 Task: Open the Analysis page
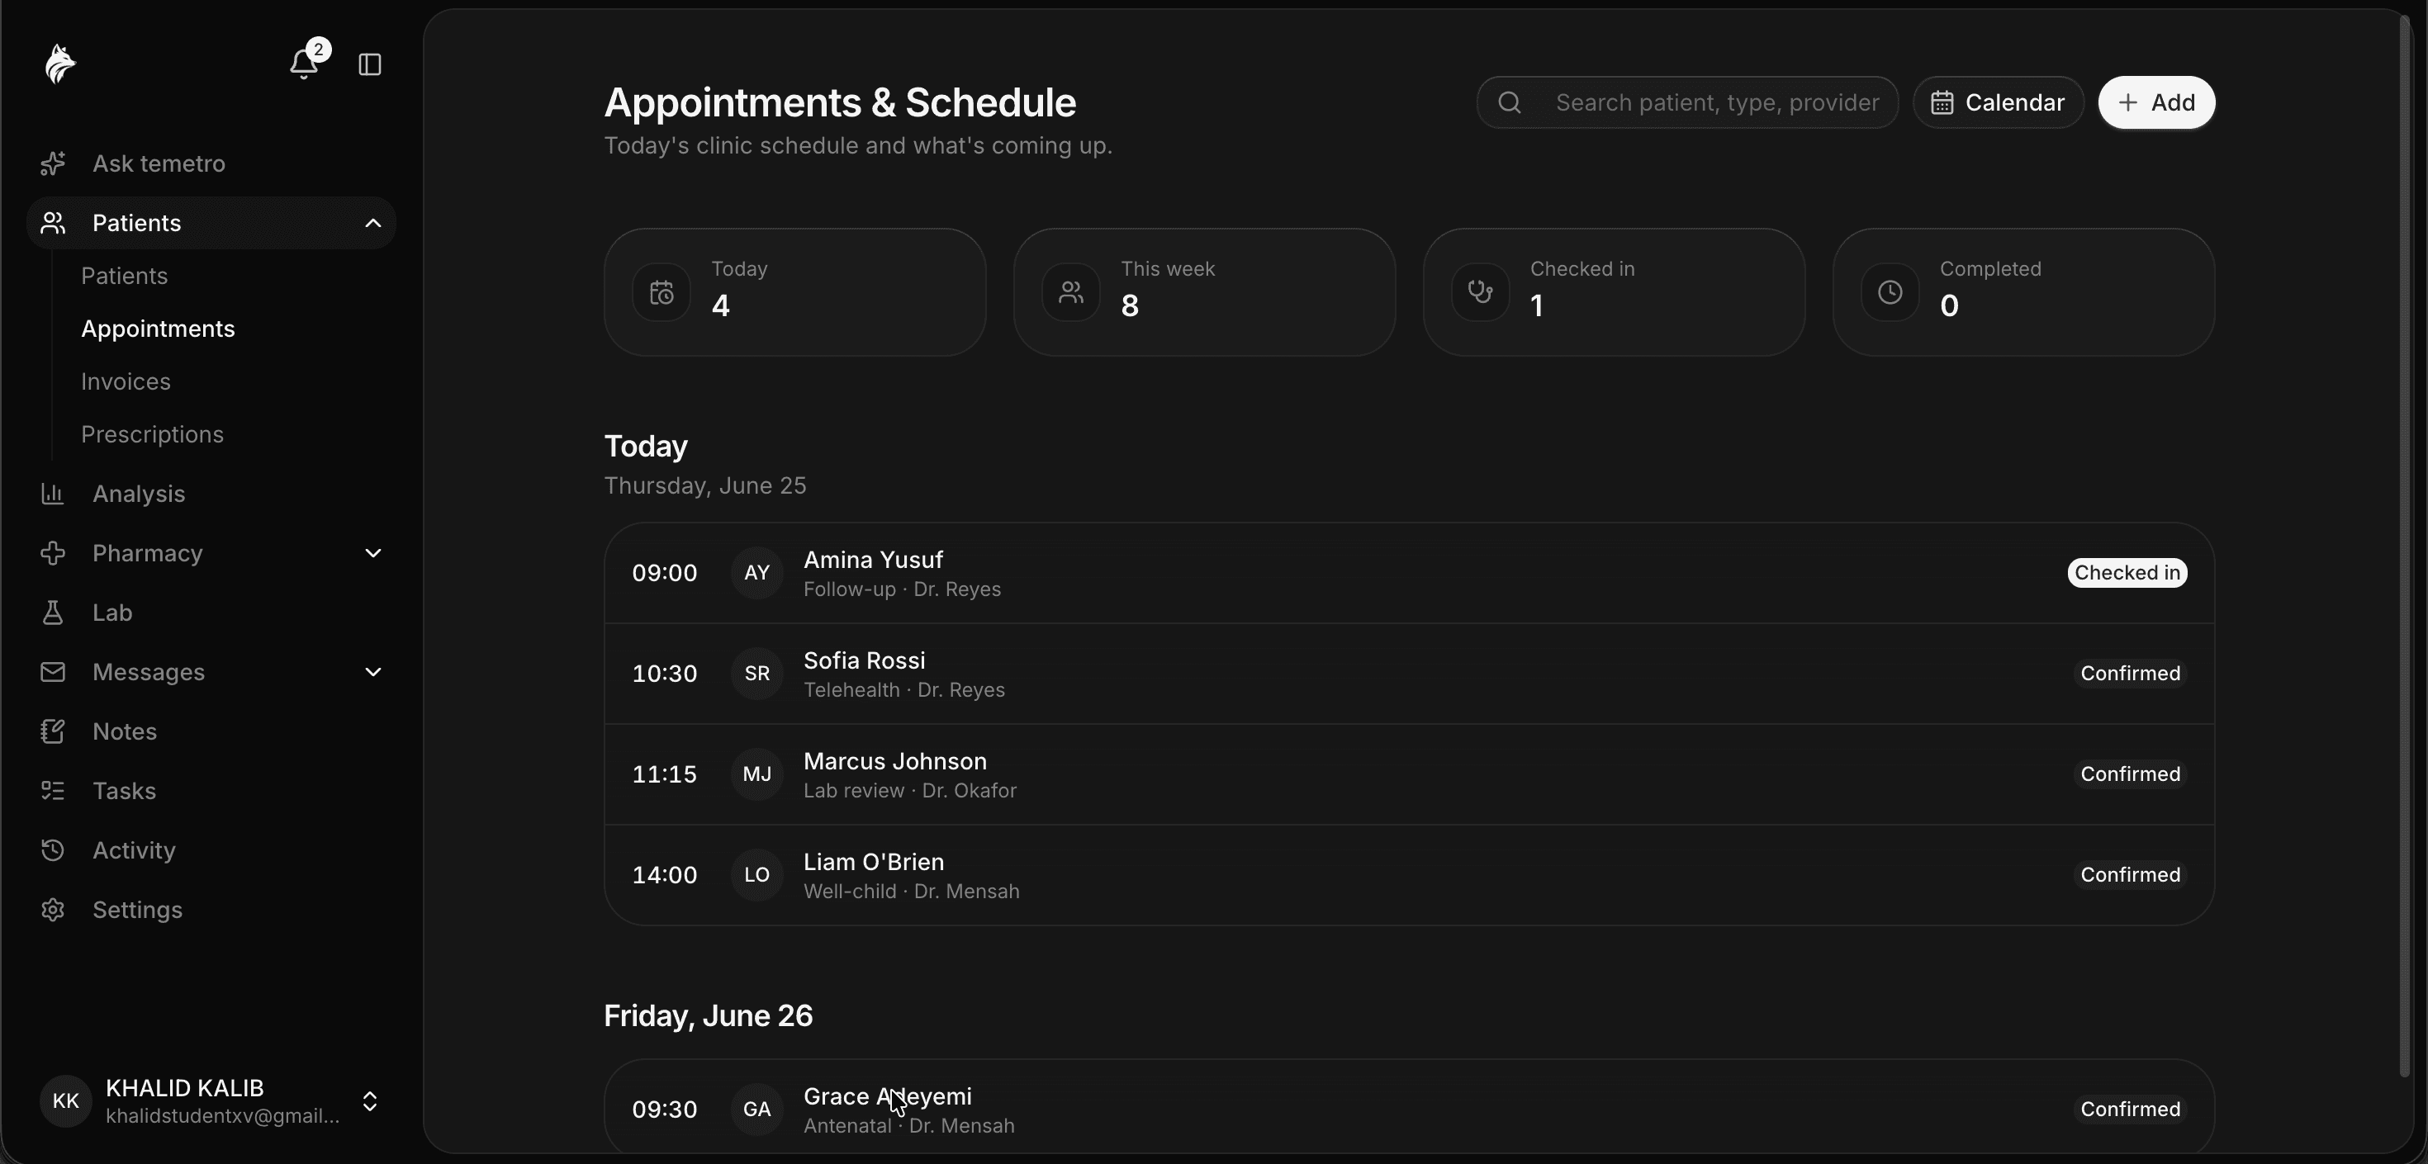point(211,493)
